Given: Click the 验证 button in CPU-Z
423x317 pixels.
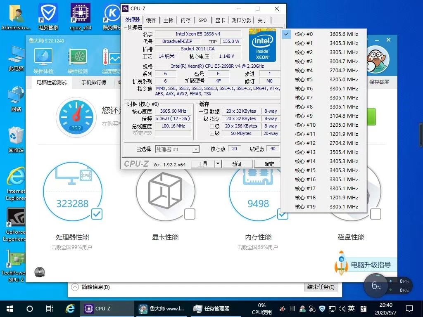Looking at the screenshot, I should pyautogui.click(x=237, y=163).
